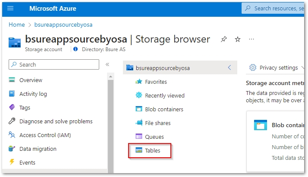Image resolution: width=308 pixels, height=177 pixels.
Task: Open the Azure portal hamburger menu
Action: point(11,8)
